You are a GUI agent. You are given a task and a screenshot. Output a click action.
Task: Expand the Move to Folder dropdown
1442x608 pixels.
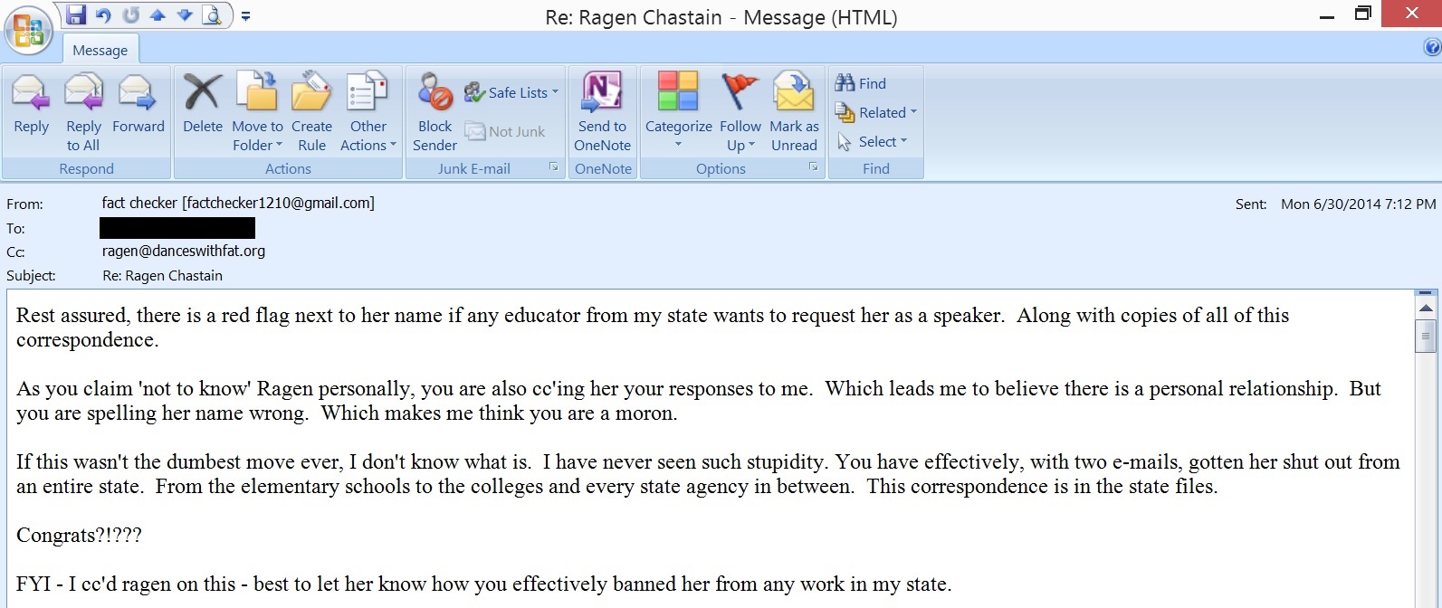click(x=257, y=136)
